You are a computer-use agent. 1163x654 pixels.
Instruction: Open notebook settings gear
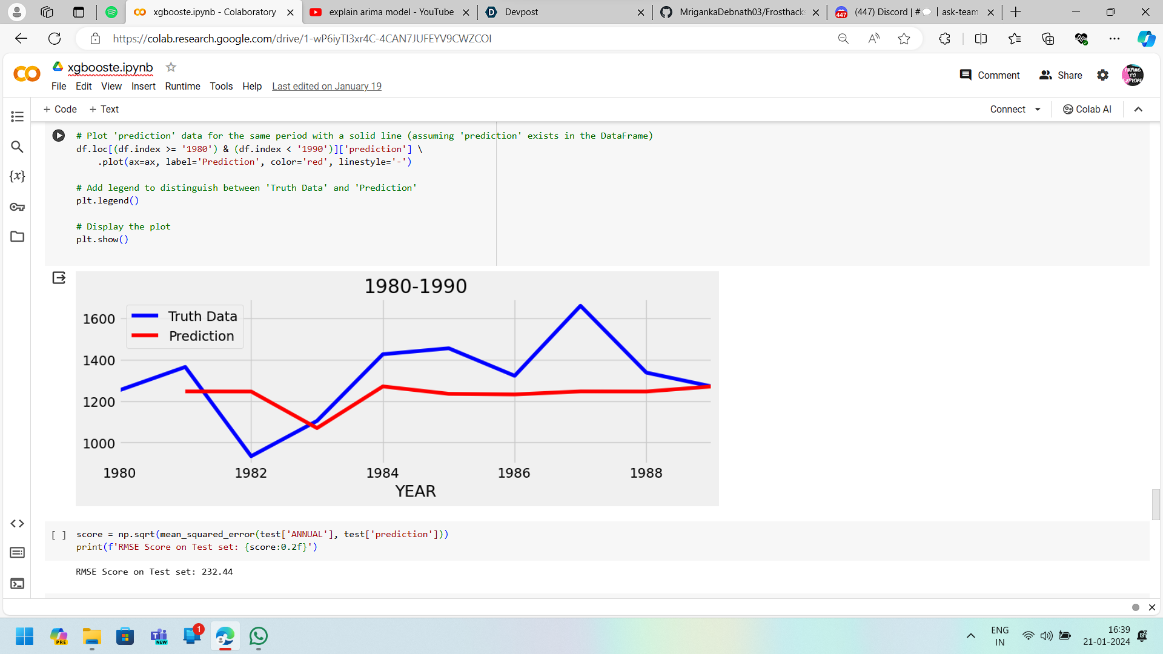[1102, 75]
